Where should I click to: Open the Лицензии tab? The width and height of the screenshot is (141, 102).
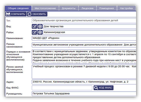[87, 8]
